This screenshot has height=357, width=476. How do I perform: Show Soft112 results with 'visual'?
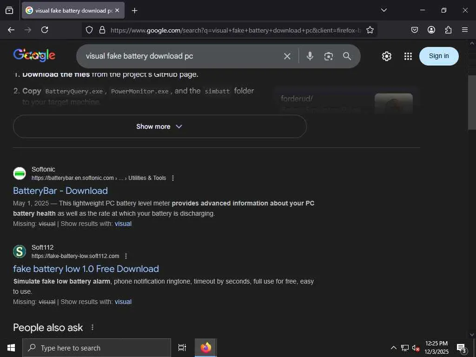[123, 302]
